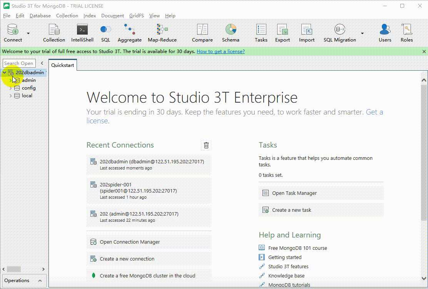Click the Quickstart scroll-down arrow

point(424,278)
